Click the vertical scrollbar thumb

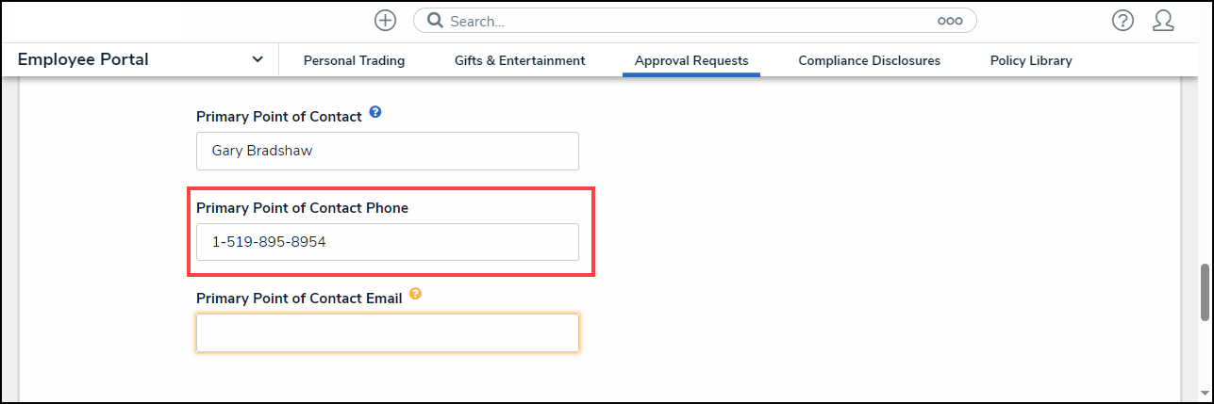click(x=1205, y=292)
